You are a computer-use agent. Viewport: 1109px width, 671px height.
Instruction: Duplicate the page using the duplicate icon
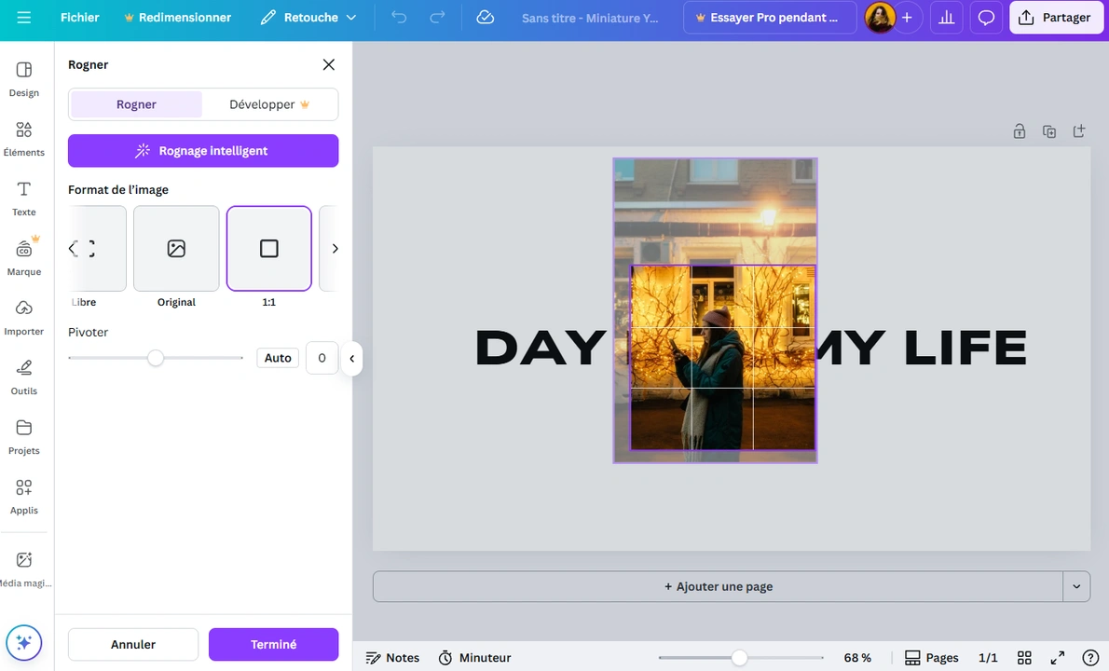(1048, 131)
